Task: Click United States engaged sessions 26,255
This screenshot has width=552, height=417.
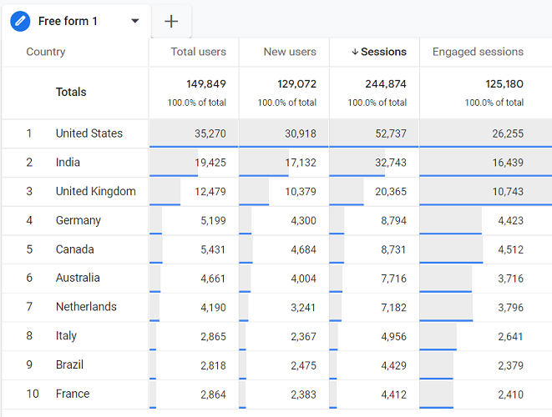Action: [508, 133]
